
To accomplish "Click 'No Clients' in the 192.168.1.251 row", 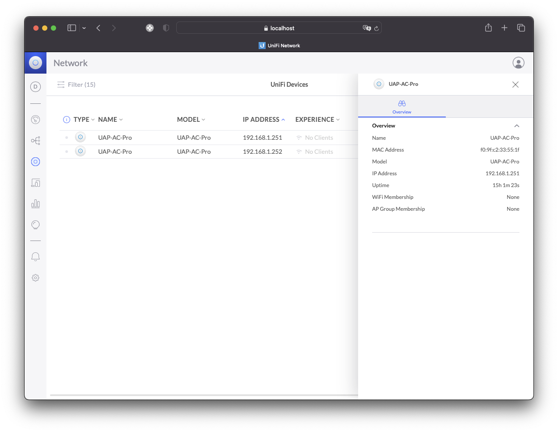I will (x=319, y=138).
